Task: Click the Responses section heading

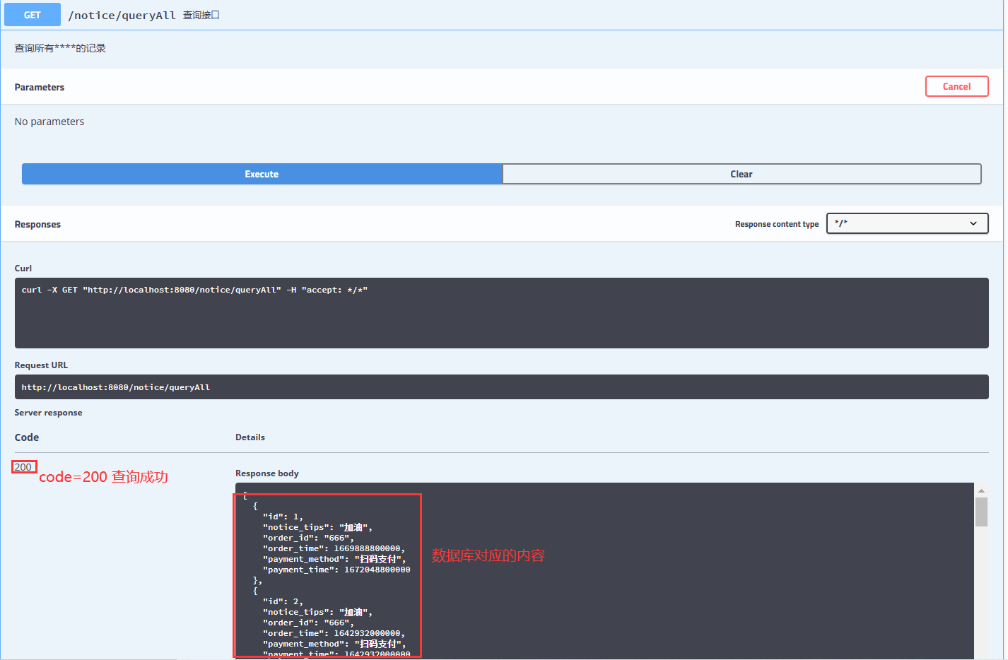Action: click(x=37, y=224)
